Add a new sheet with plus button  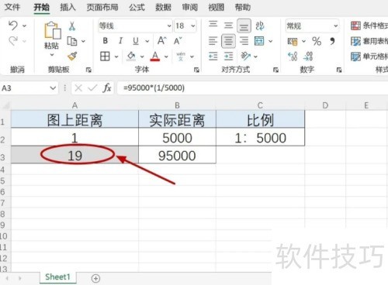95,278
